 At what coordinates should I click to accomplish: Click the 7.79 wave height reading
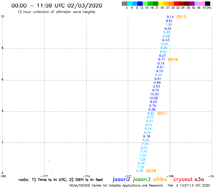click(x=143, y=152)
